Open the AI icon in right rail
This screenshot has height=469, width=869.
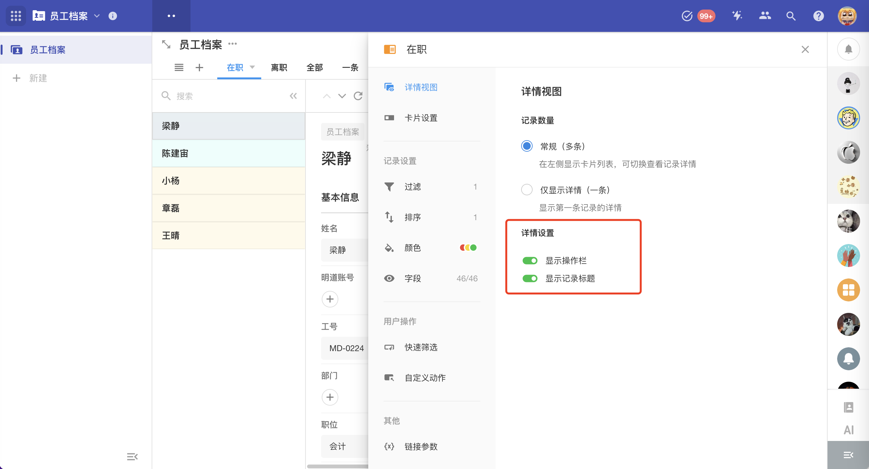(848, 430)
